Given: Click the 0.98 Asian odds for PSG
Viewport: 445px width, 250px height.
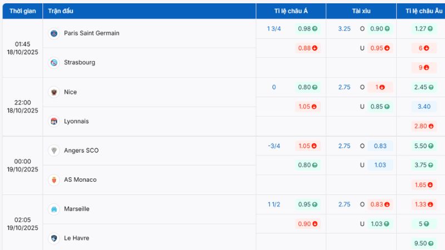Looking at the screenshot, I should click(308, 28).
